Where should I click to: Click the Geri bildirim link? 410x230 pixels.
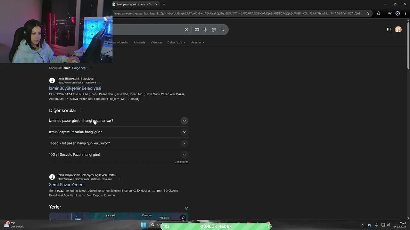pyautogui.click(x=181, y=162)
